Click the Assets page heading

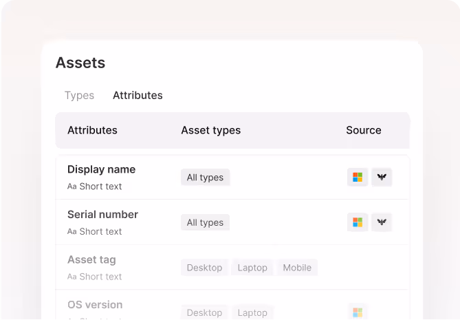point(80,63)
